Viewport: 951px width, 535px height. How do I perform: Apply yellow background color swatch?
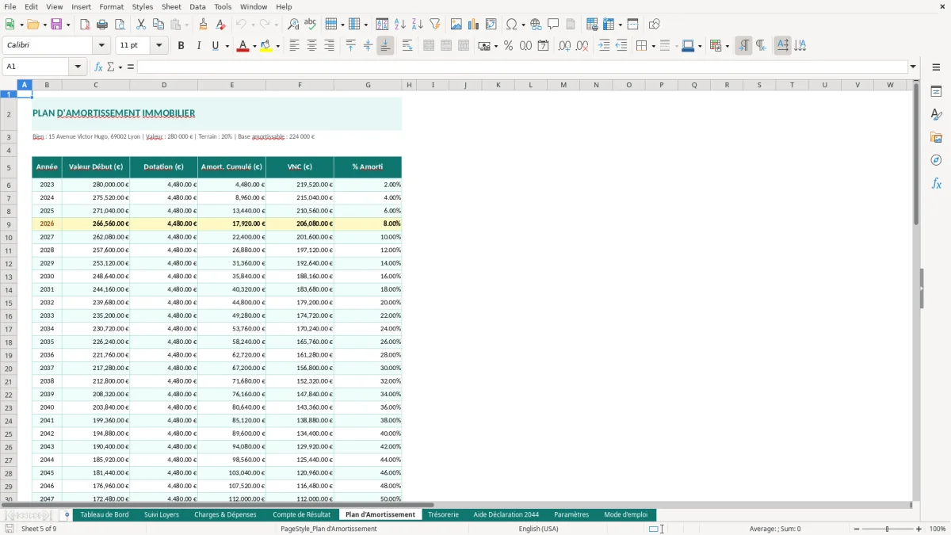(x=266, y=46)
